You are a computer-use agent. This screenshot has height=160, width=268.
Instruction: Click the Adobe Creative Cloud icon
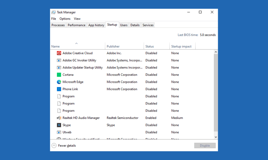59,53
